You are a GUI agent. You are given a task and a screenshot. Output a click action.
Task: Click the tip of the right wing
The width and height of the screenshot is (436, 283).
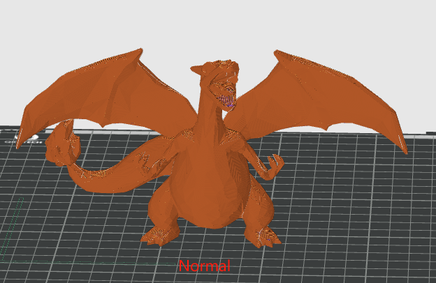[x=403, y=148]
